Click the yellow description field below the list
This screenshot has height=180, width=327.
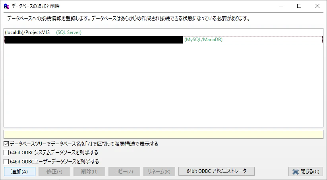pyautogui.click(x=164, y=135)
